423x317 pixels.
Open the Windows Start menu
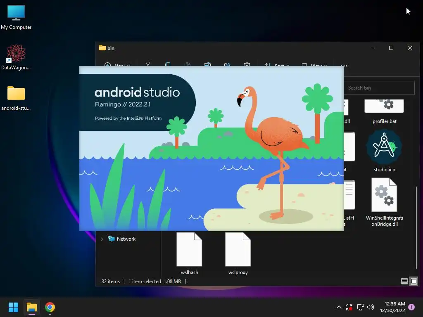pyautogui.click(x=13, y=307)
